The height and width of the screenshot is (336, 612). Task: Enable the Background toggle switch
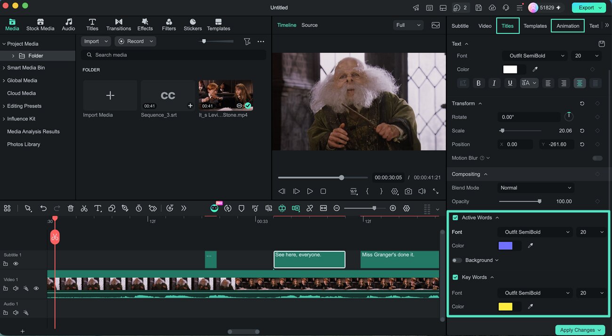click(457, 260)
